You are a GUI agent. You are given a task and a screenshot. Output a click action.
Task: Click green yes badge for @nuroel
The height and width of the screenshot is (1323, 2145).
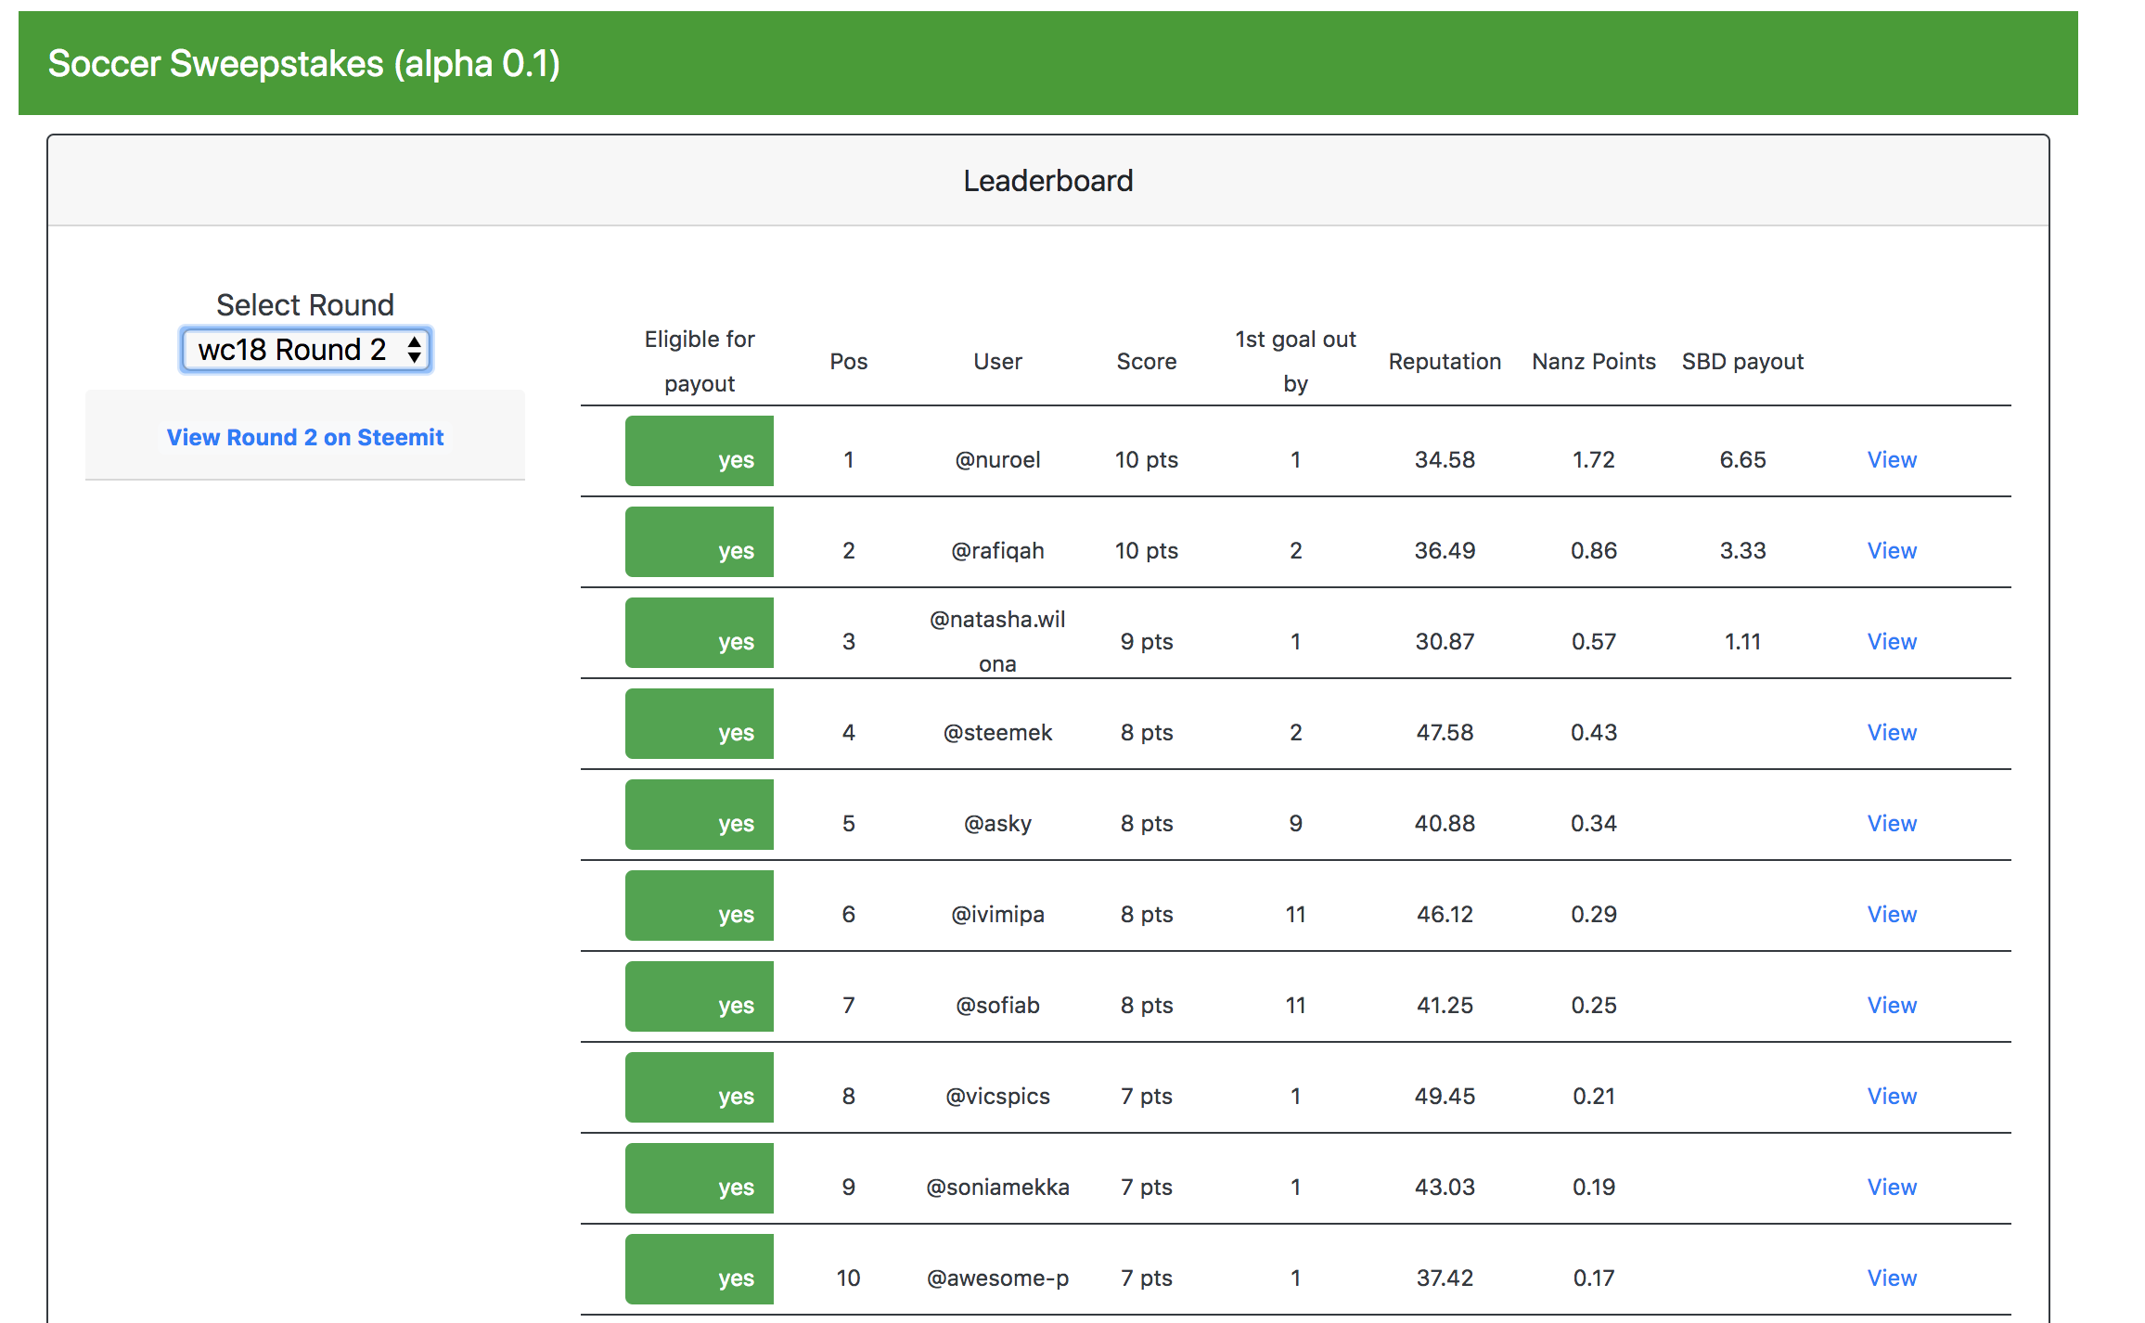700,452
